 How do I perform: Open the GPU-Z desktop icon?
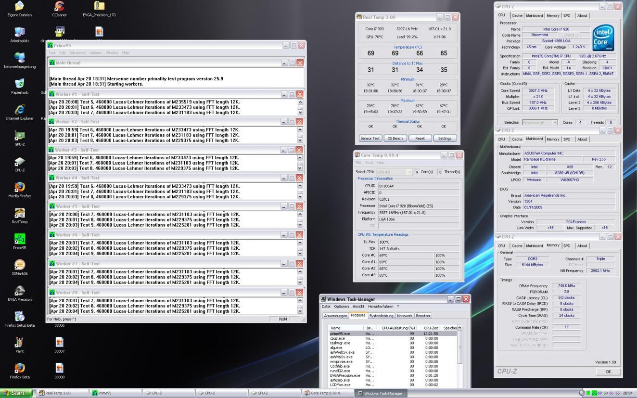[20, 136]
